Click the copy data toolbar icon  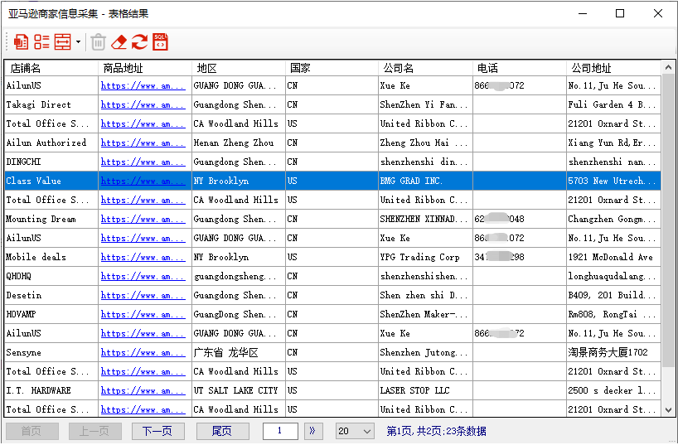coord(21,41)
